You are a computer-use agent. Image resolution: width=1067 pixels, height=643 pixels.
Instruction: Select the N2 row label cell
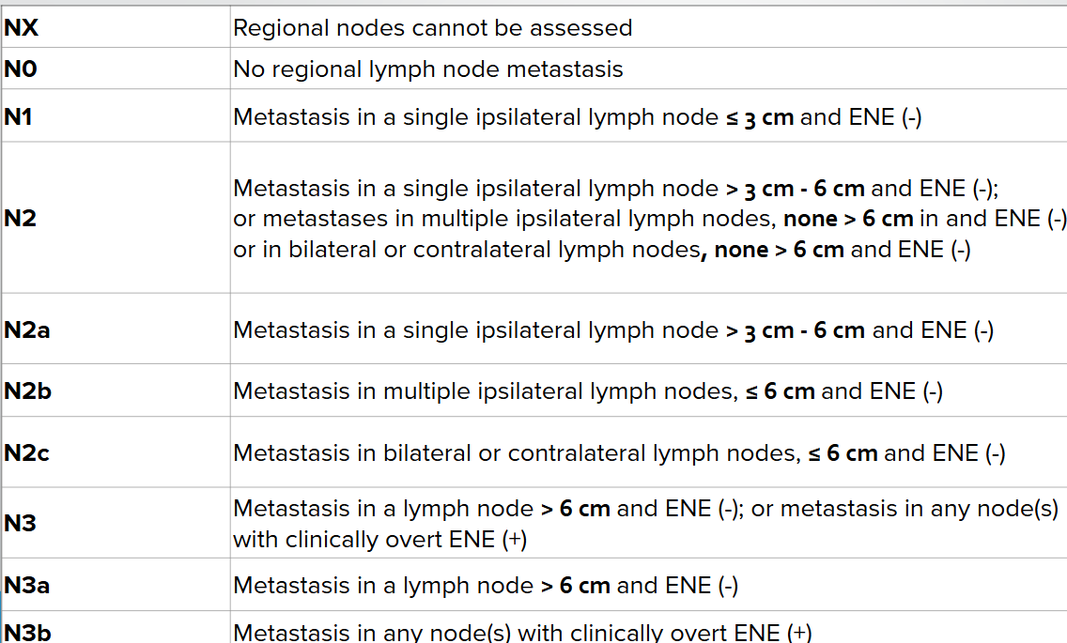[21, 219]
